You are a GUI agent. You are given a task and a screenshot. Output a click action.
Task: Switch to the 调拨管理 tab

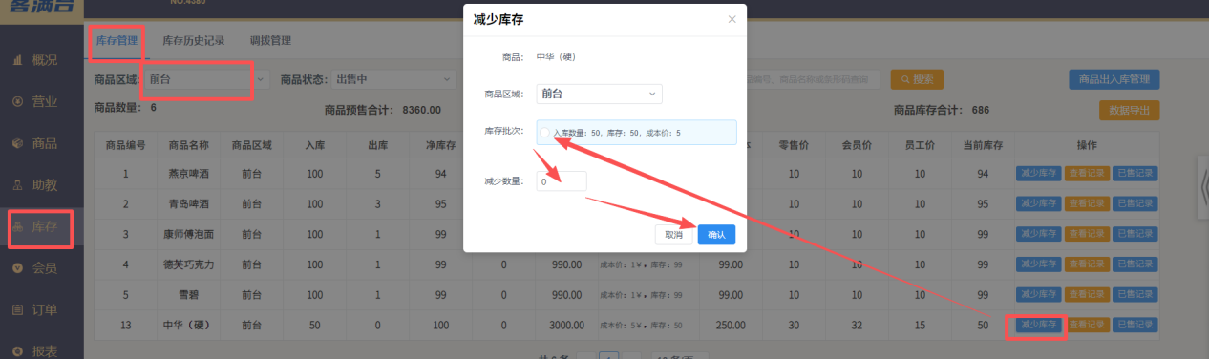(270, 41)
